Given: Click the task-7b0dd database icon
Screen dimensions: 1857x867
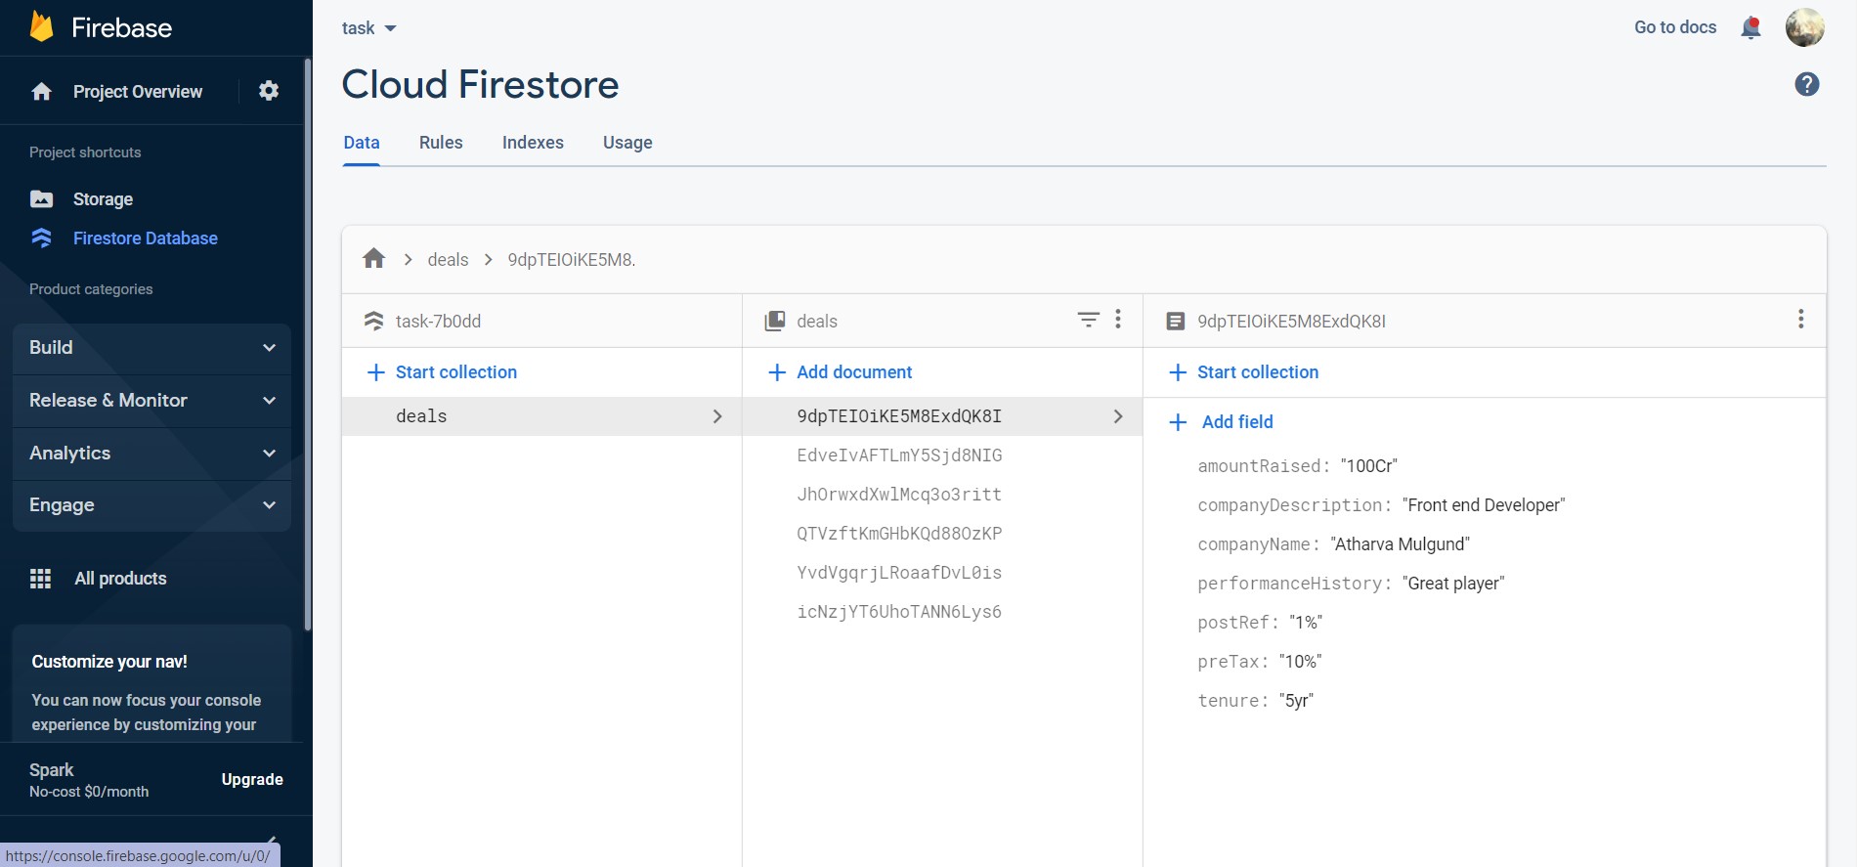Looking at the screenshot, I should tap(373, 321).
